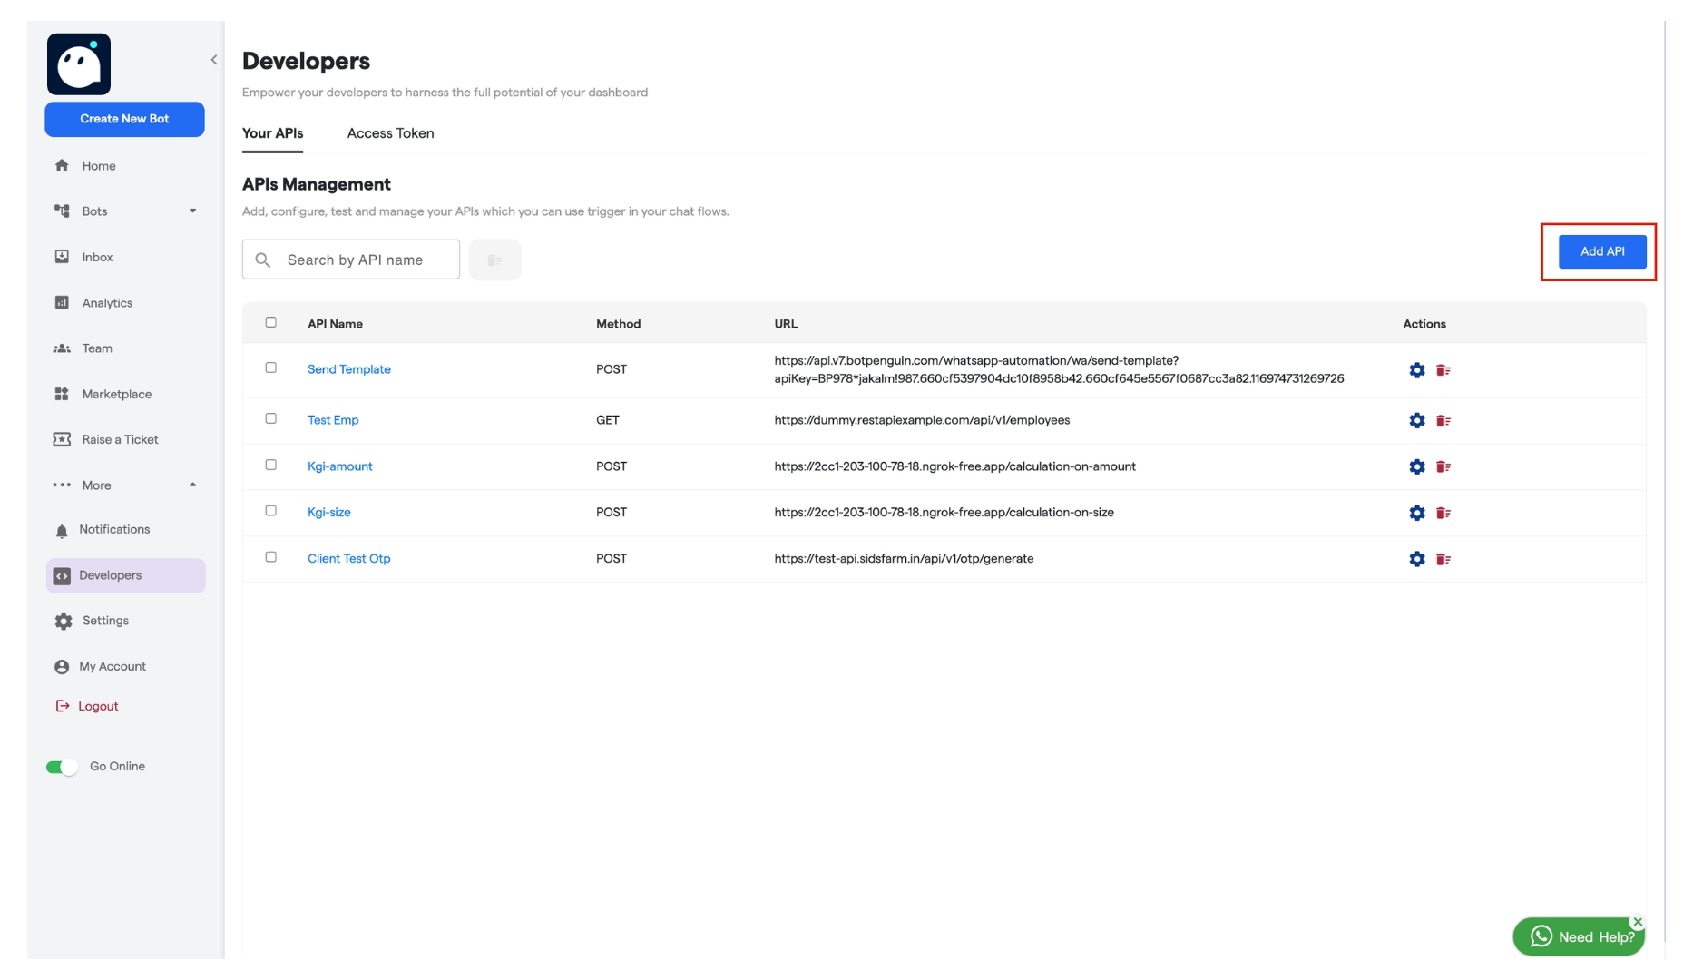
Task: Expand the Bots dropdown
Action: pyautogui.click(x=193, y=211)
